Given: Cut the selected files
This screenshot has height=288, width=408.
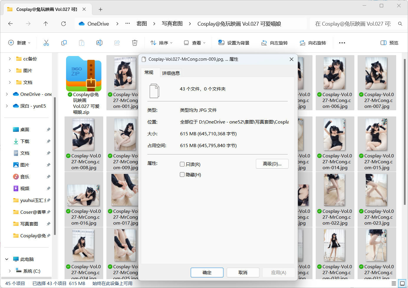Looking at the screenshot, I should [46, 43].
